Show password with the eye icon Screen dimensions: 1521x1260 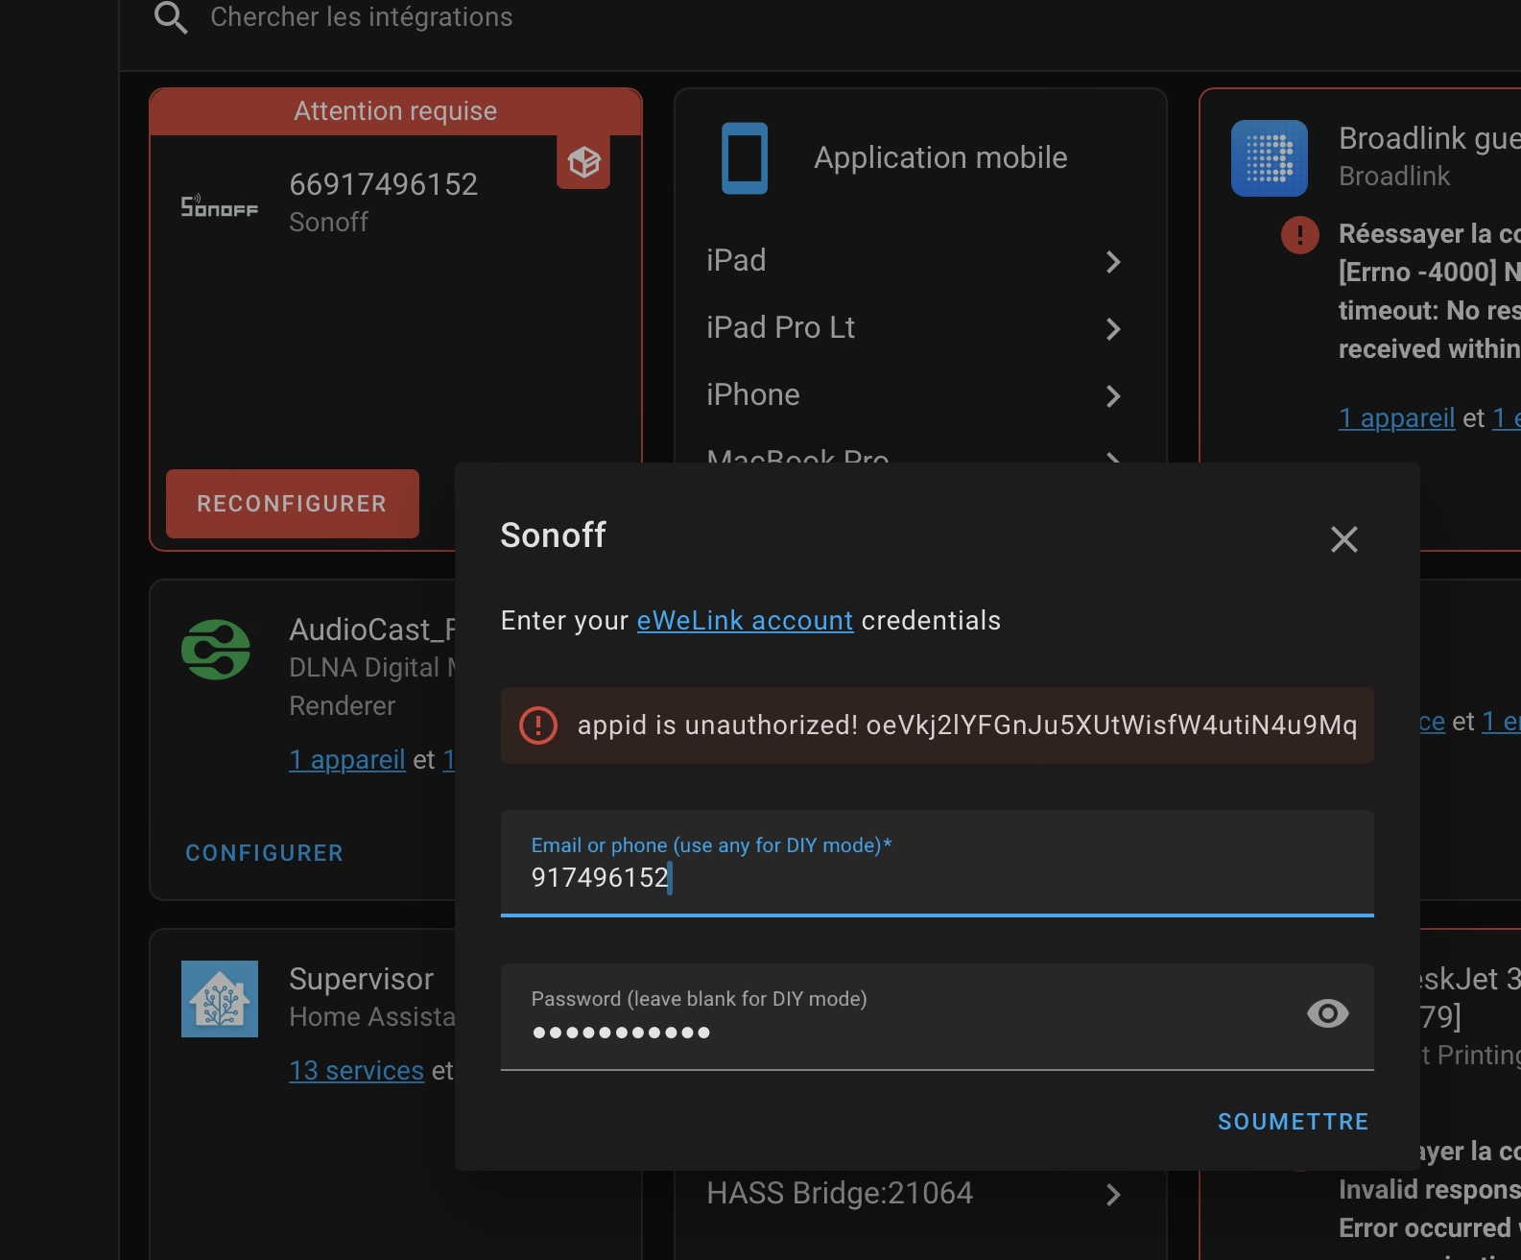click(1328, 1013)
